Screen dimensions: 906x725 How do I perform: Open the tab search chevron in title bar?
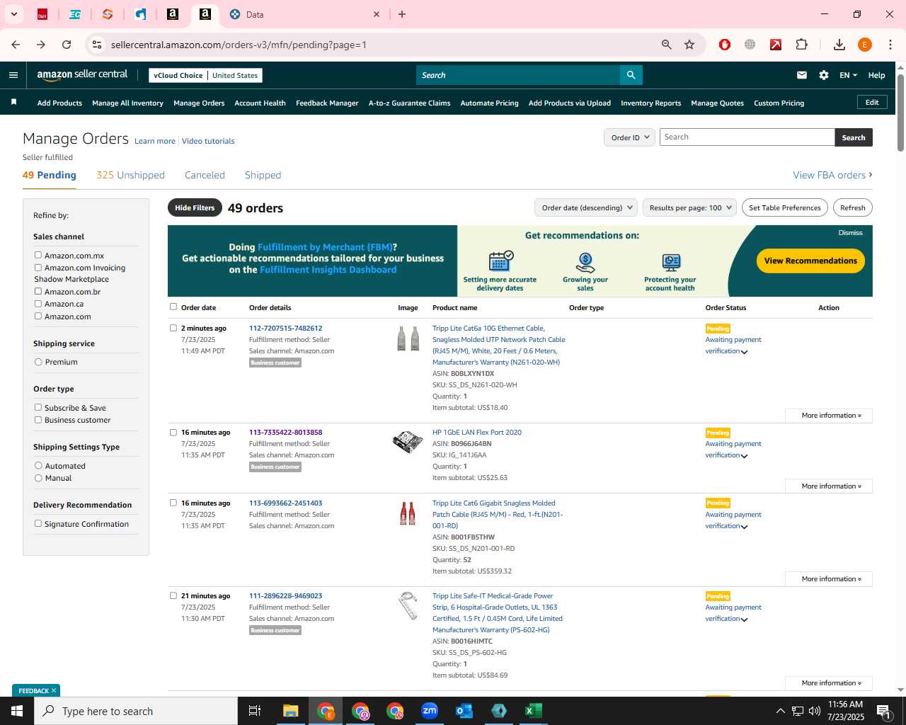(13, 14)
